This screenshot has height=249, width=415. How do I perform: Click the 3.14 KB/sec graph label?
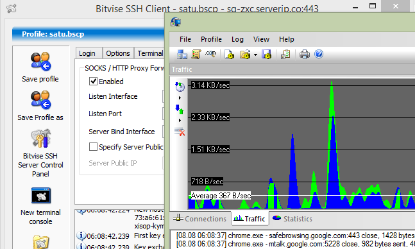(x=210, y=85)
